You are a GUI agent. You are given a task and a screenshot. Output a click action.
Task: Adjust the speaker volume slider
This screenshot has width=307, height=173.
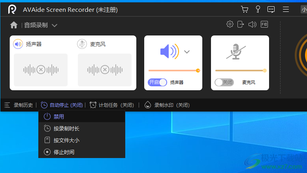click(x=174, y=71)
